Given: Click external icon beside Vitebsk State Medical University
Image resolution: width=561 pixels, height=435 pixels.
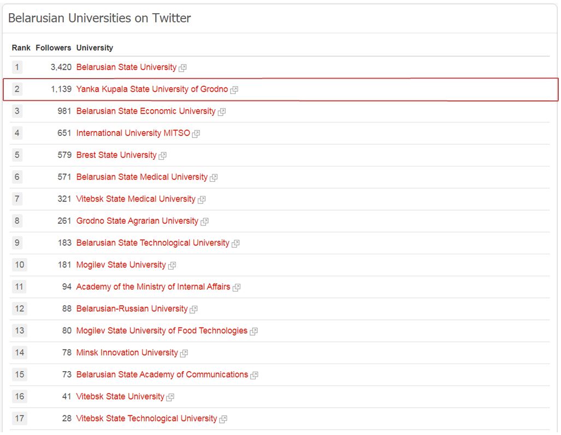Looking at the screenshot, I should tap(202, 200).
